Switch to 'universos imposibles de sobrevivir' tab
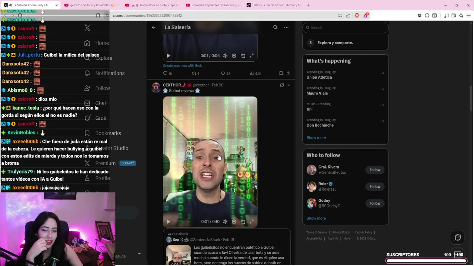 click(213, 5)
